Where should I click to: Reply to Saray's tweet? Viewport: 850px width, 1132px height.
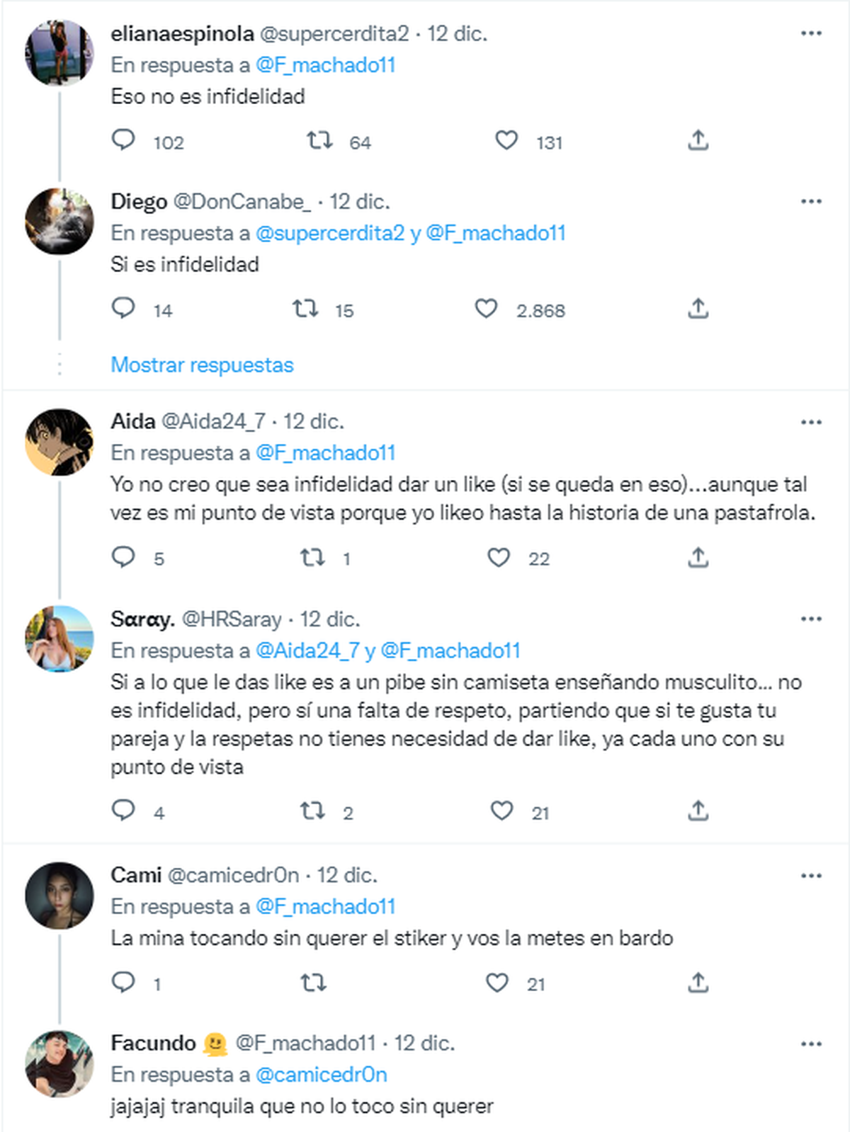click(124, 810)
